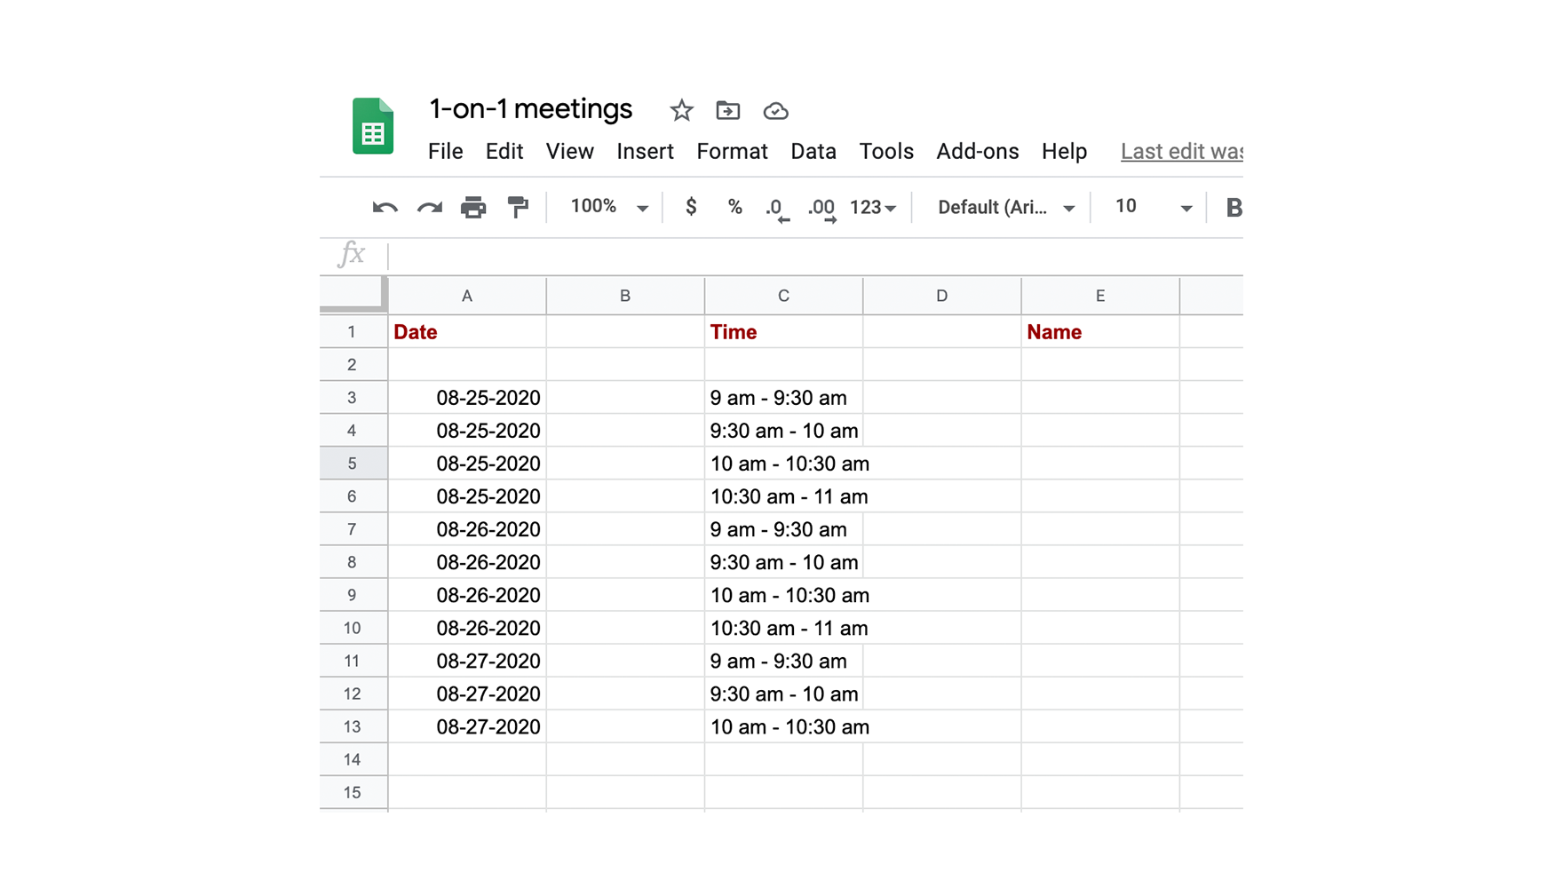Expand the 123 number formats dropdown

873,208
